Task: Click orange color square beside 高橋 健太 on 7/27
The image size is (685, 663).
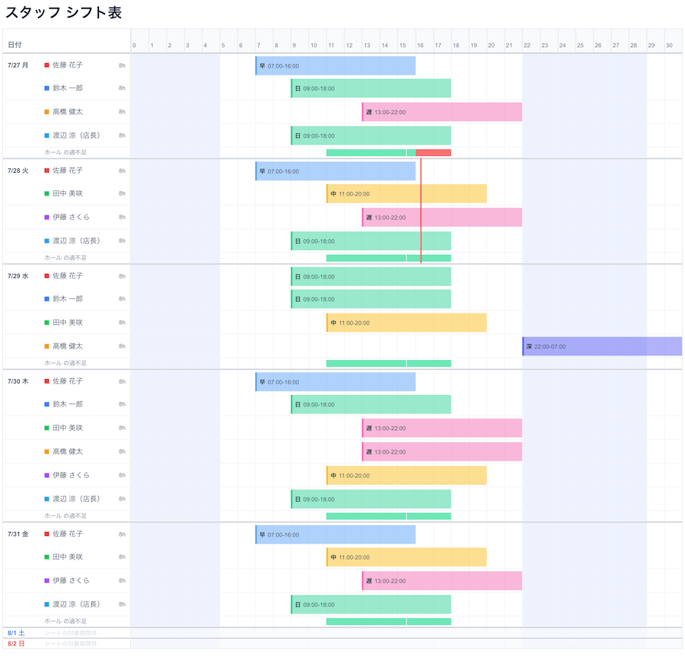Action: click(x=46, y=112)
